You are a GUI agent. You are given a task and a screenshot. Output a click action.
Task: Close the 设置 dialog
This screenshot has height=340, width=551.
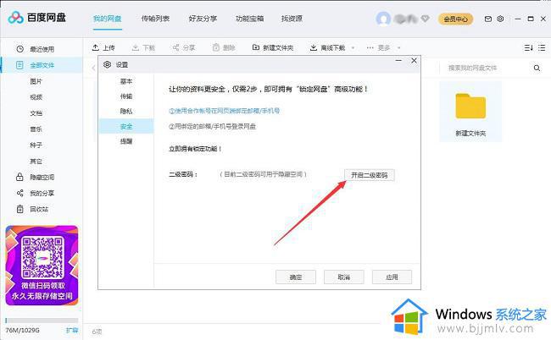(x=414, y=61)
